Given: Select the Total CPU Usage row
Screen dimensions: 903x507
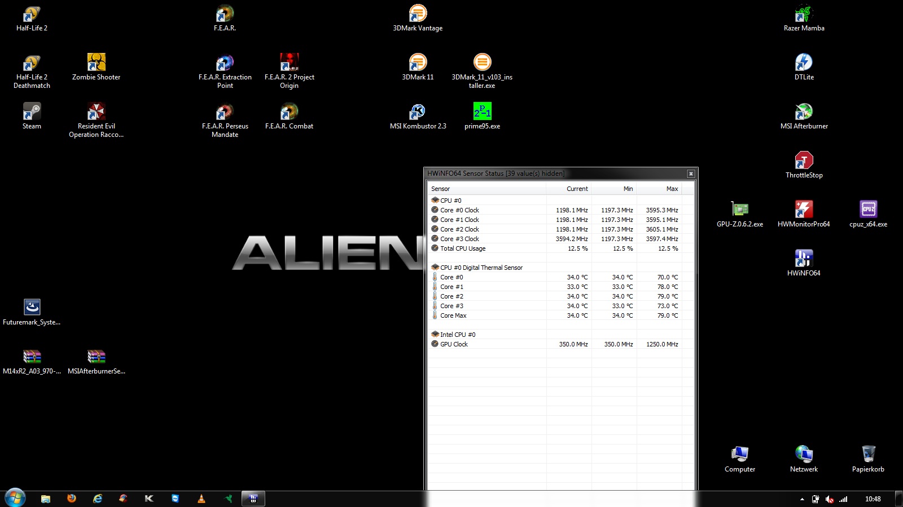Looking at the screenshot, I should click(560, 248).
